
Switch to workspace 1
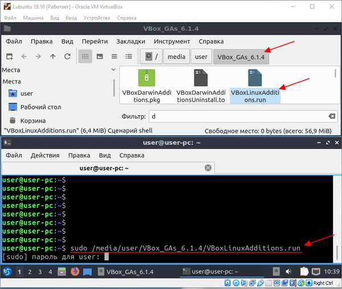pos(19,272)
